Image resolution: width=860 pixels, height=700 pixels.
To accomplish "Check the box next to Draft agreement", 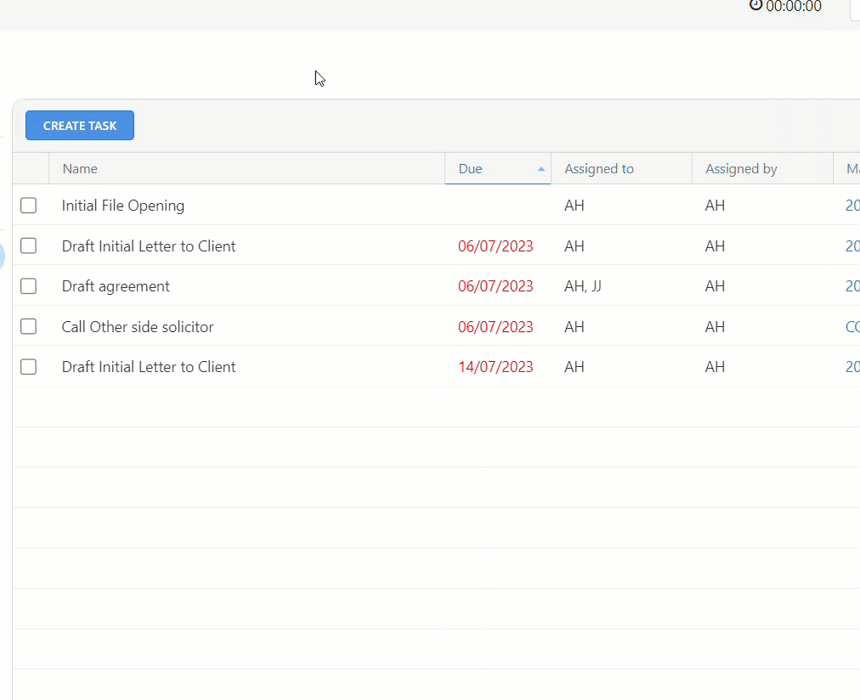I will coord(28,285).
